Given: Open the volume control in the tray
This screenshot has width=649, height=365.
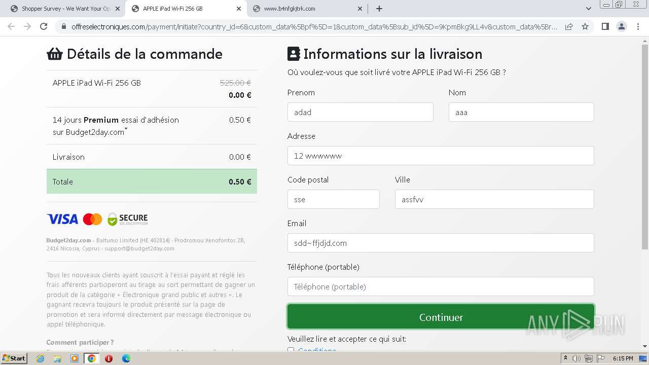Looking at the screenshot, I should click(576, 358).
